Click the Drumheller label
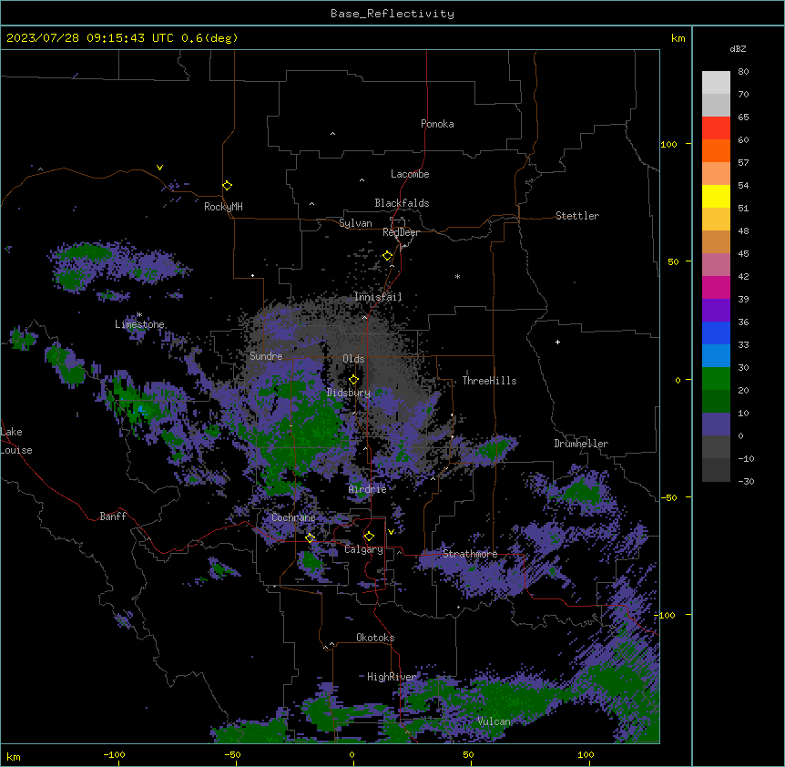Viewport: 785px width, 767px height. tap(581, 444)
